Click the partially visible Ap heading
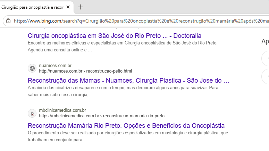Image resolution: width=269 pixels, height=151 pixels. pyautogui.click(x=265, y=41)
